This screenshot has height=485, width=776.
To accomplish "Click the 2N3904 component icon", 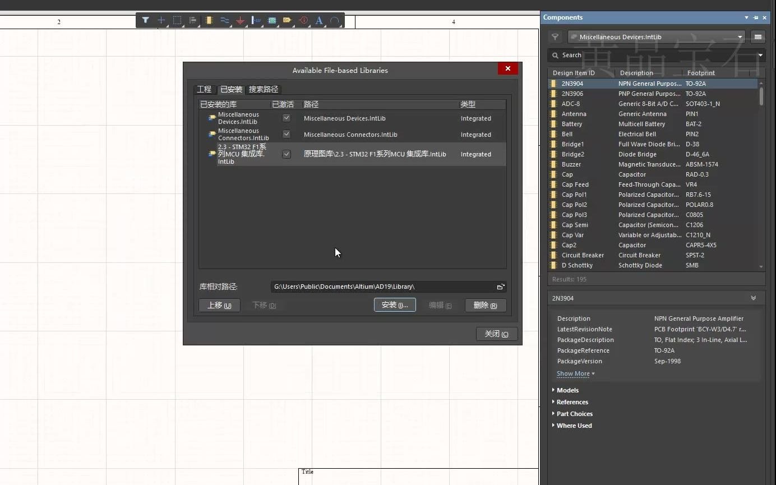I will coord(554,84).
